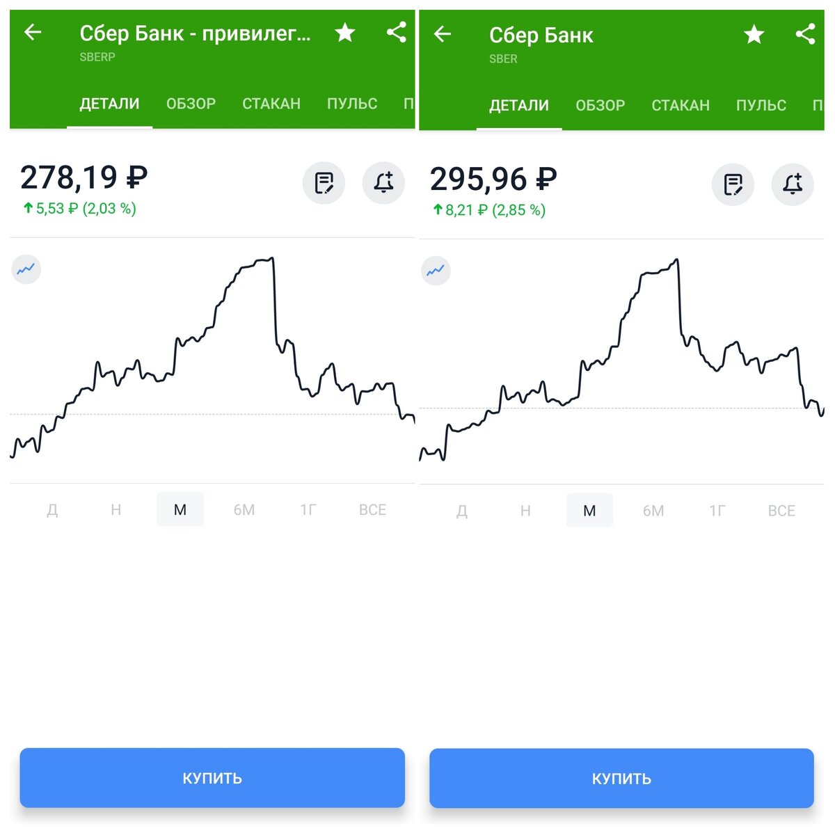Select ВСЕ period on SBER chart
Image resolution: width=835 pixels, height=835 pixels.
click(x=781, y=511)
